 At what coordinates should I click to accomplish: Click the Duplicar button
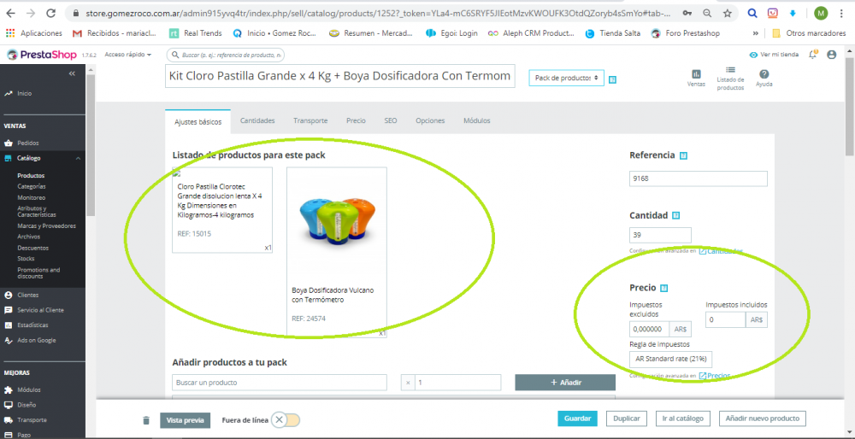tap(627, 419)
